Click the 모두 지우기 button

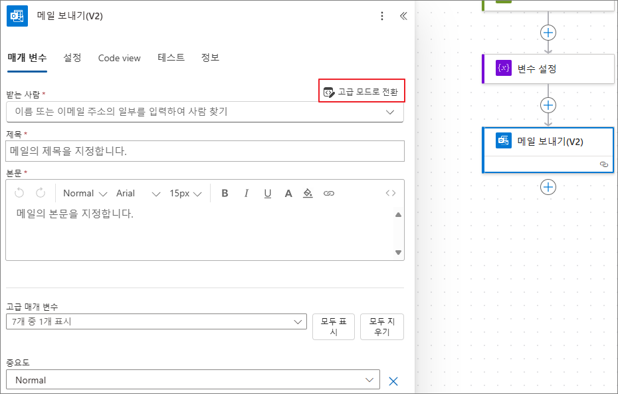tap(382, 327)
